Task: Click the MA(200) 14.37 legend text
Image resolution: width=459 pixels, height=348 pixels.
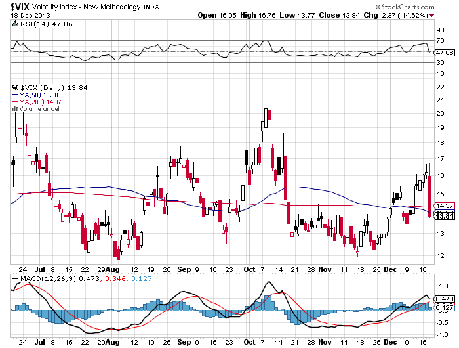Action: (x=41, y=102)
